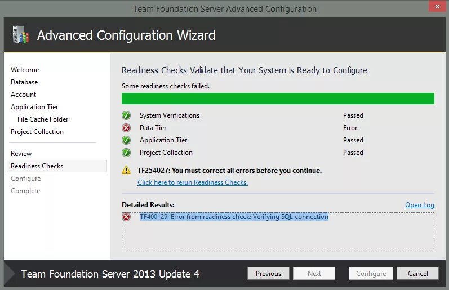Click the green check icon beside Application Tier
Viewport: 449px width, 290px height.
[126, 140]
